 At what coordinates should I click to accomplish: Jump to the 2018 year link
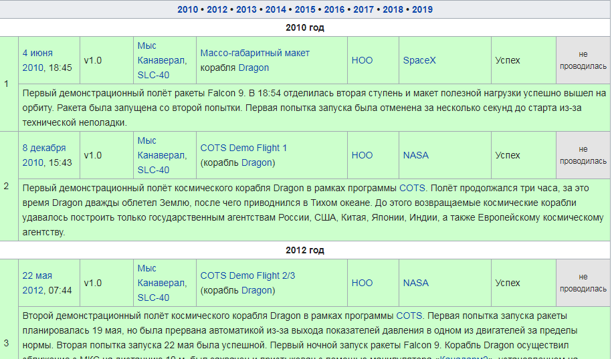(393, 9)
